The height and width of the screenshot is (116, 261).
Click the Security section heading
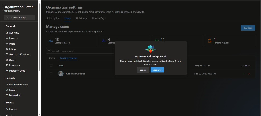pos(10,78)
